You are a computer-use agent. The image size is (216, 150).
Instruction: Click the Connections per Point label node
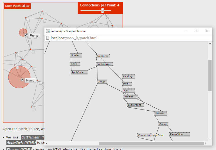151,135
